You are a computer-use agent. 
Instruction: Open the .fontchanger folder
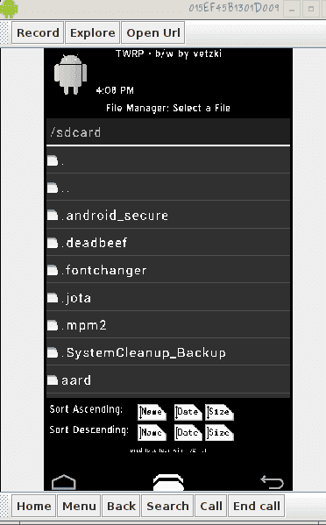click(168, 270)
